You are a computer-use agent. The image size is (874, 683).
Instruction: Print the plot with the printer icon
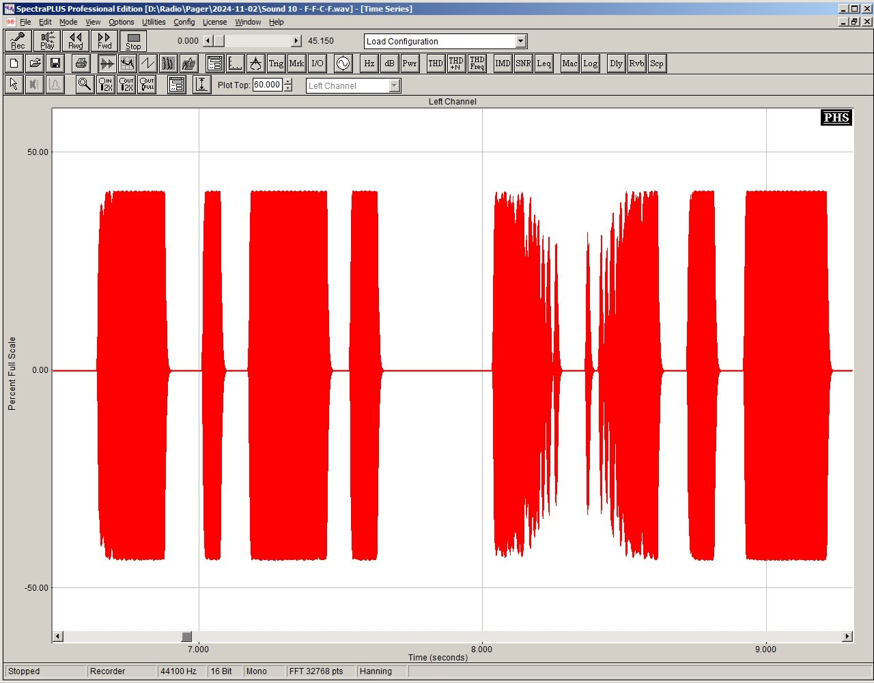click(x=81, y=64)
